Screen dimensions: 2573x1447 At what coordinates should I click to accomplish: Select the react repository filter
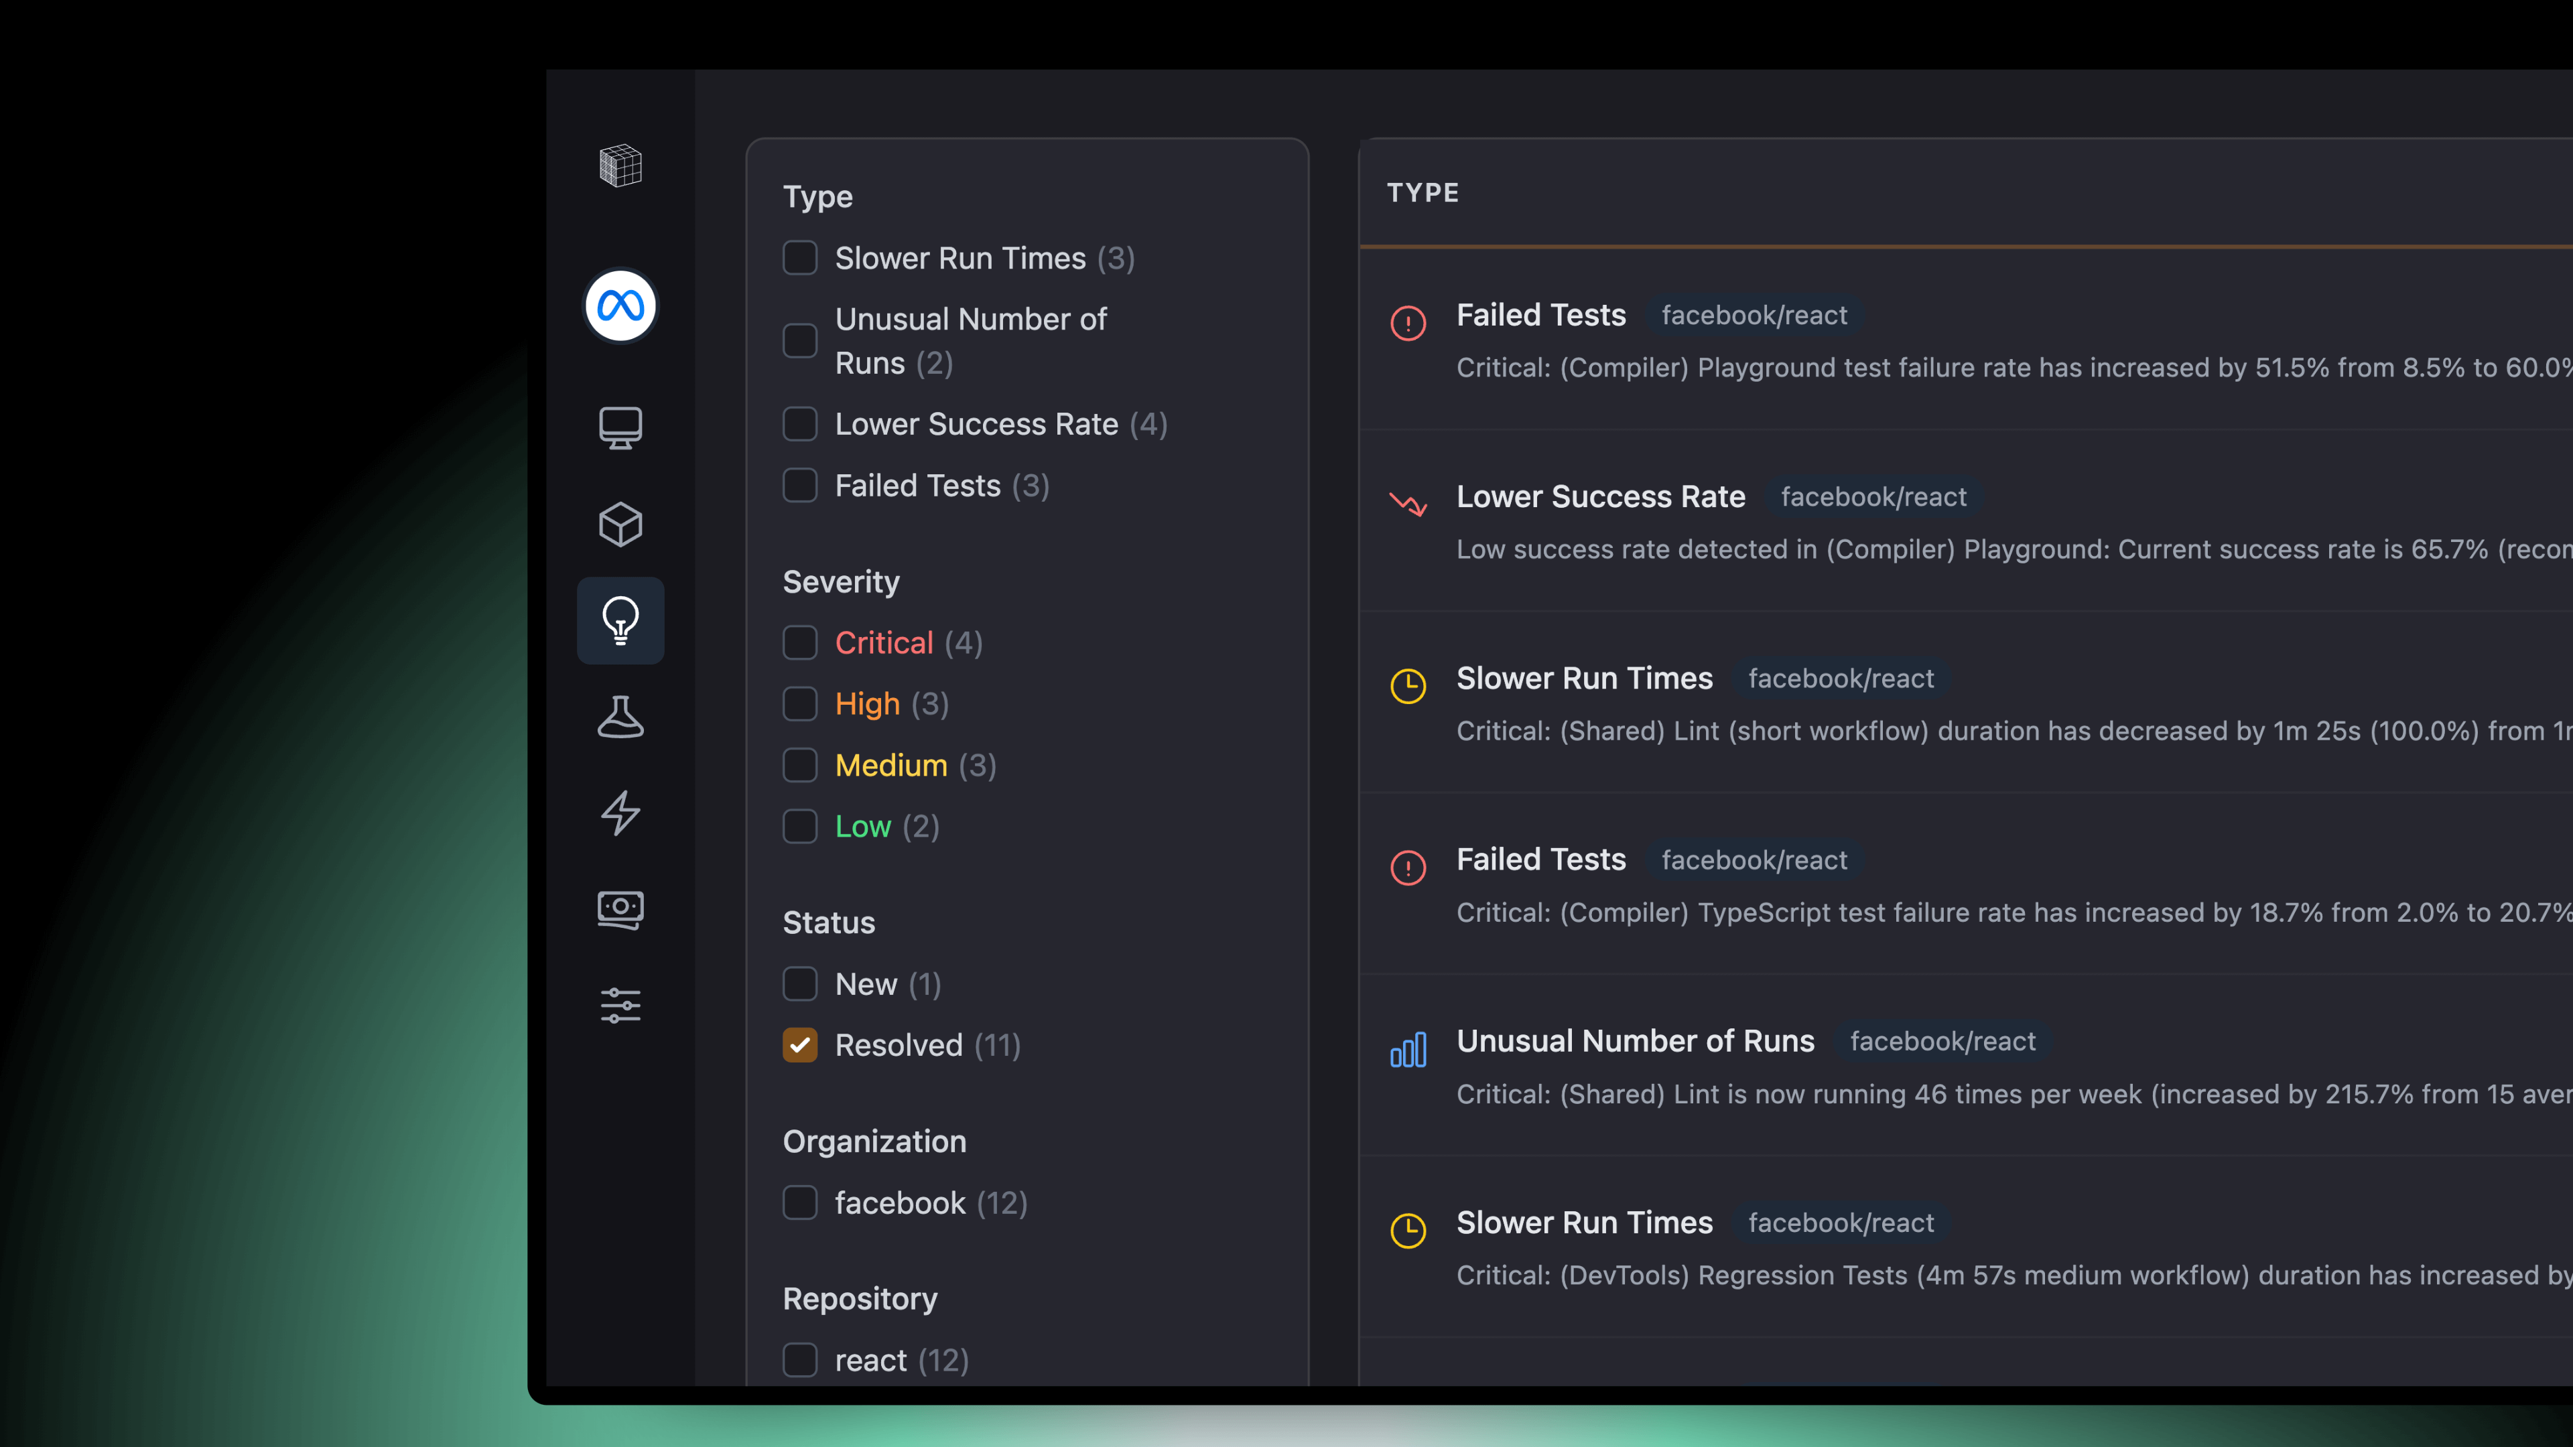800,1359
